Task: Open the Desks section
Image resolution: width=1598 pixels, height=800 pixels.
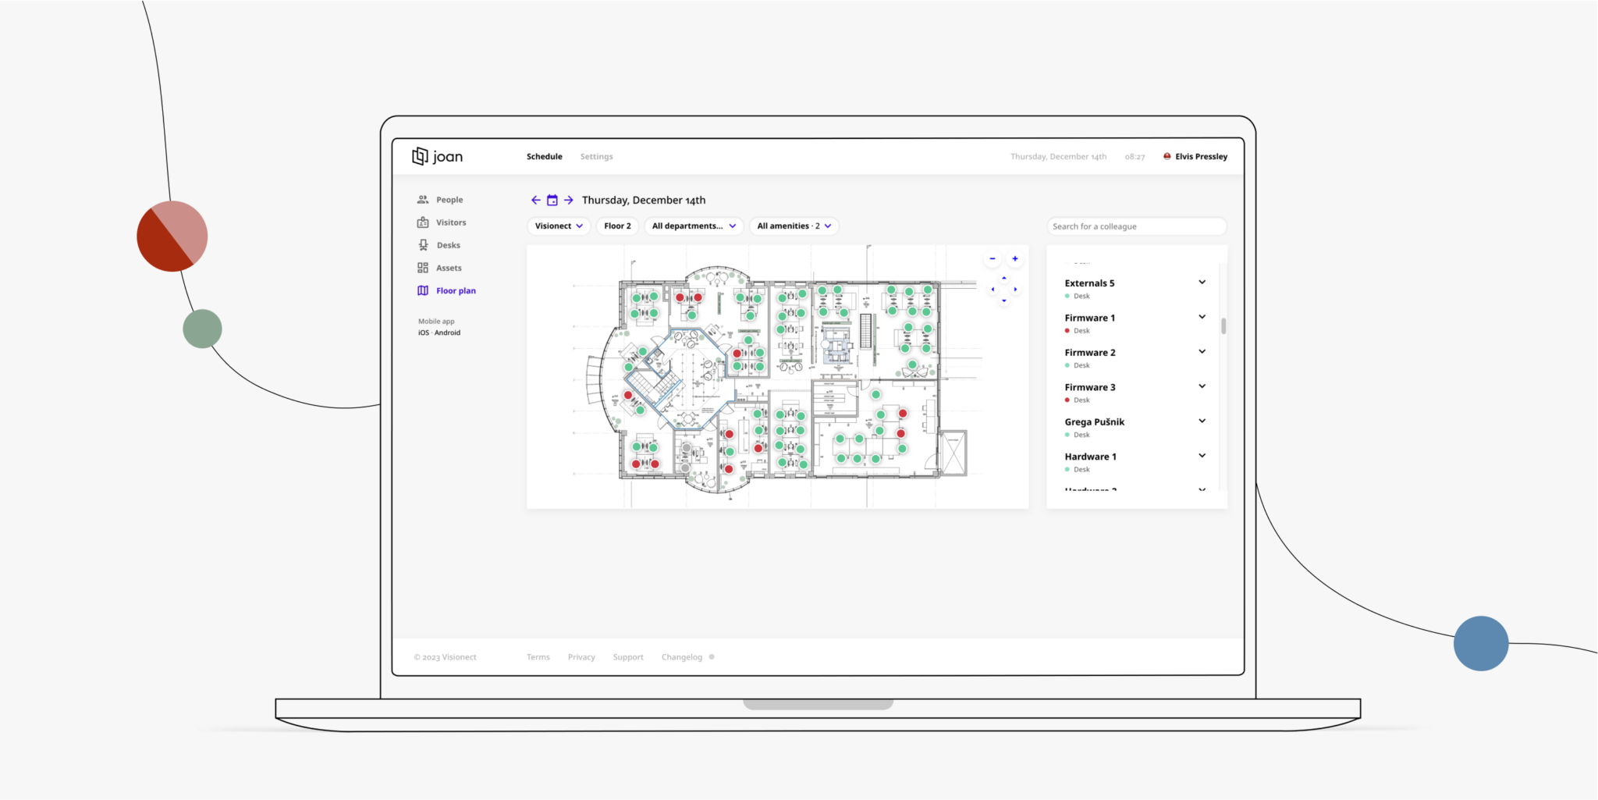Action: tap(449, 244)
